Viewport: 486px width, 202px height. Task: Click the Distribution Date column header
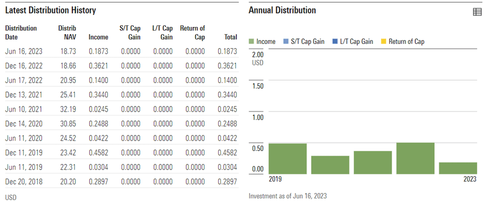[x=21, y=33]
